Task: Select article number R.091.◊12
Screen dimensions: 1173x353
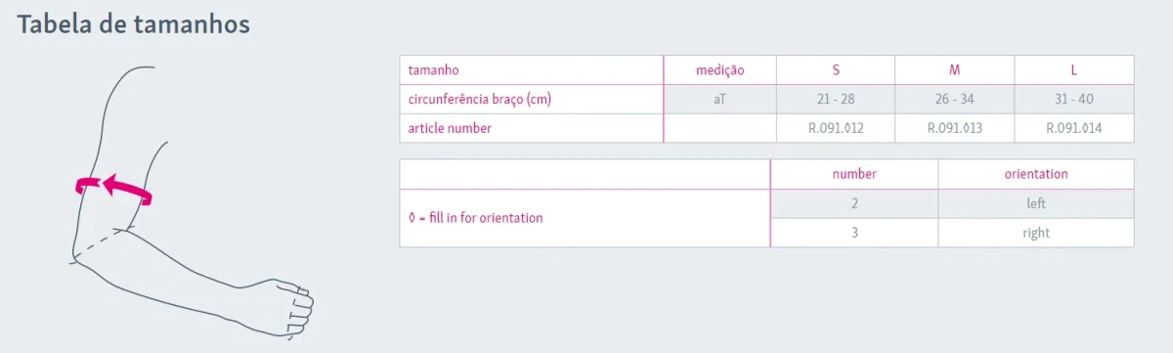Action: [836, 128]
